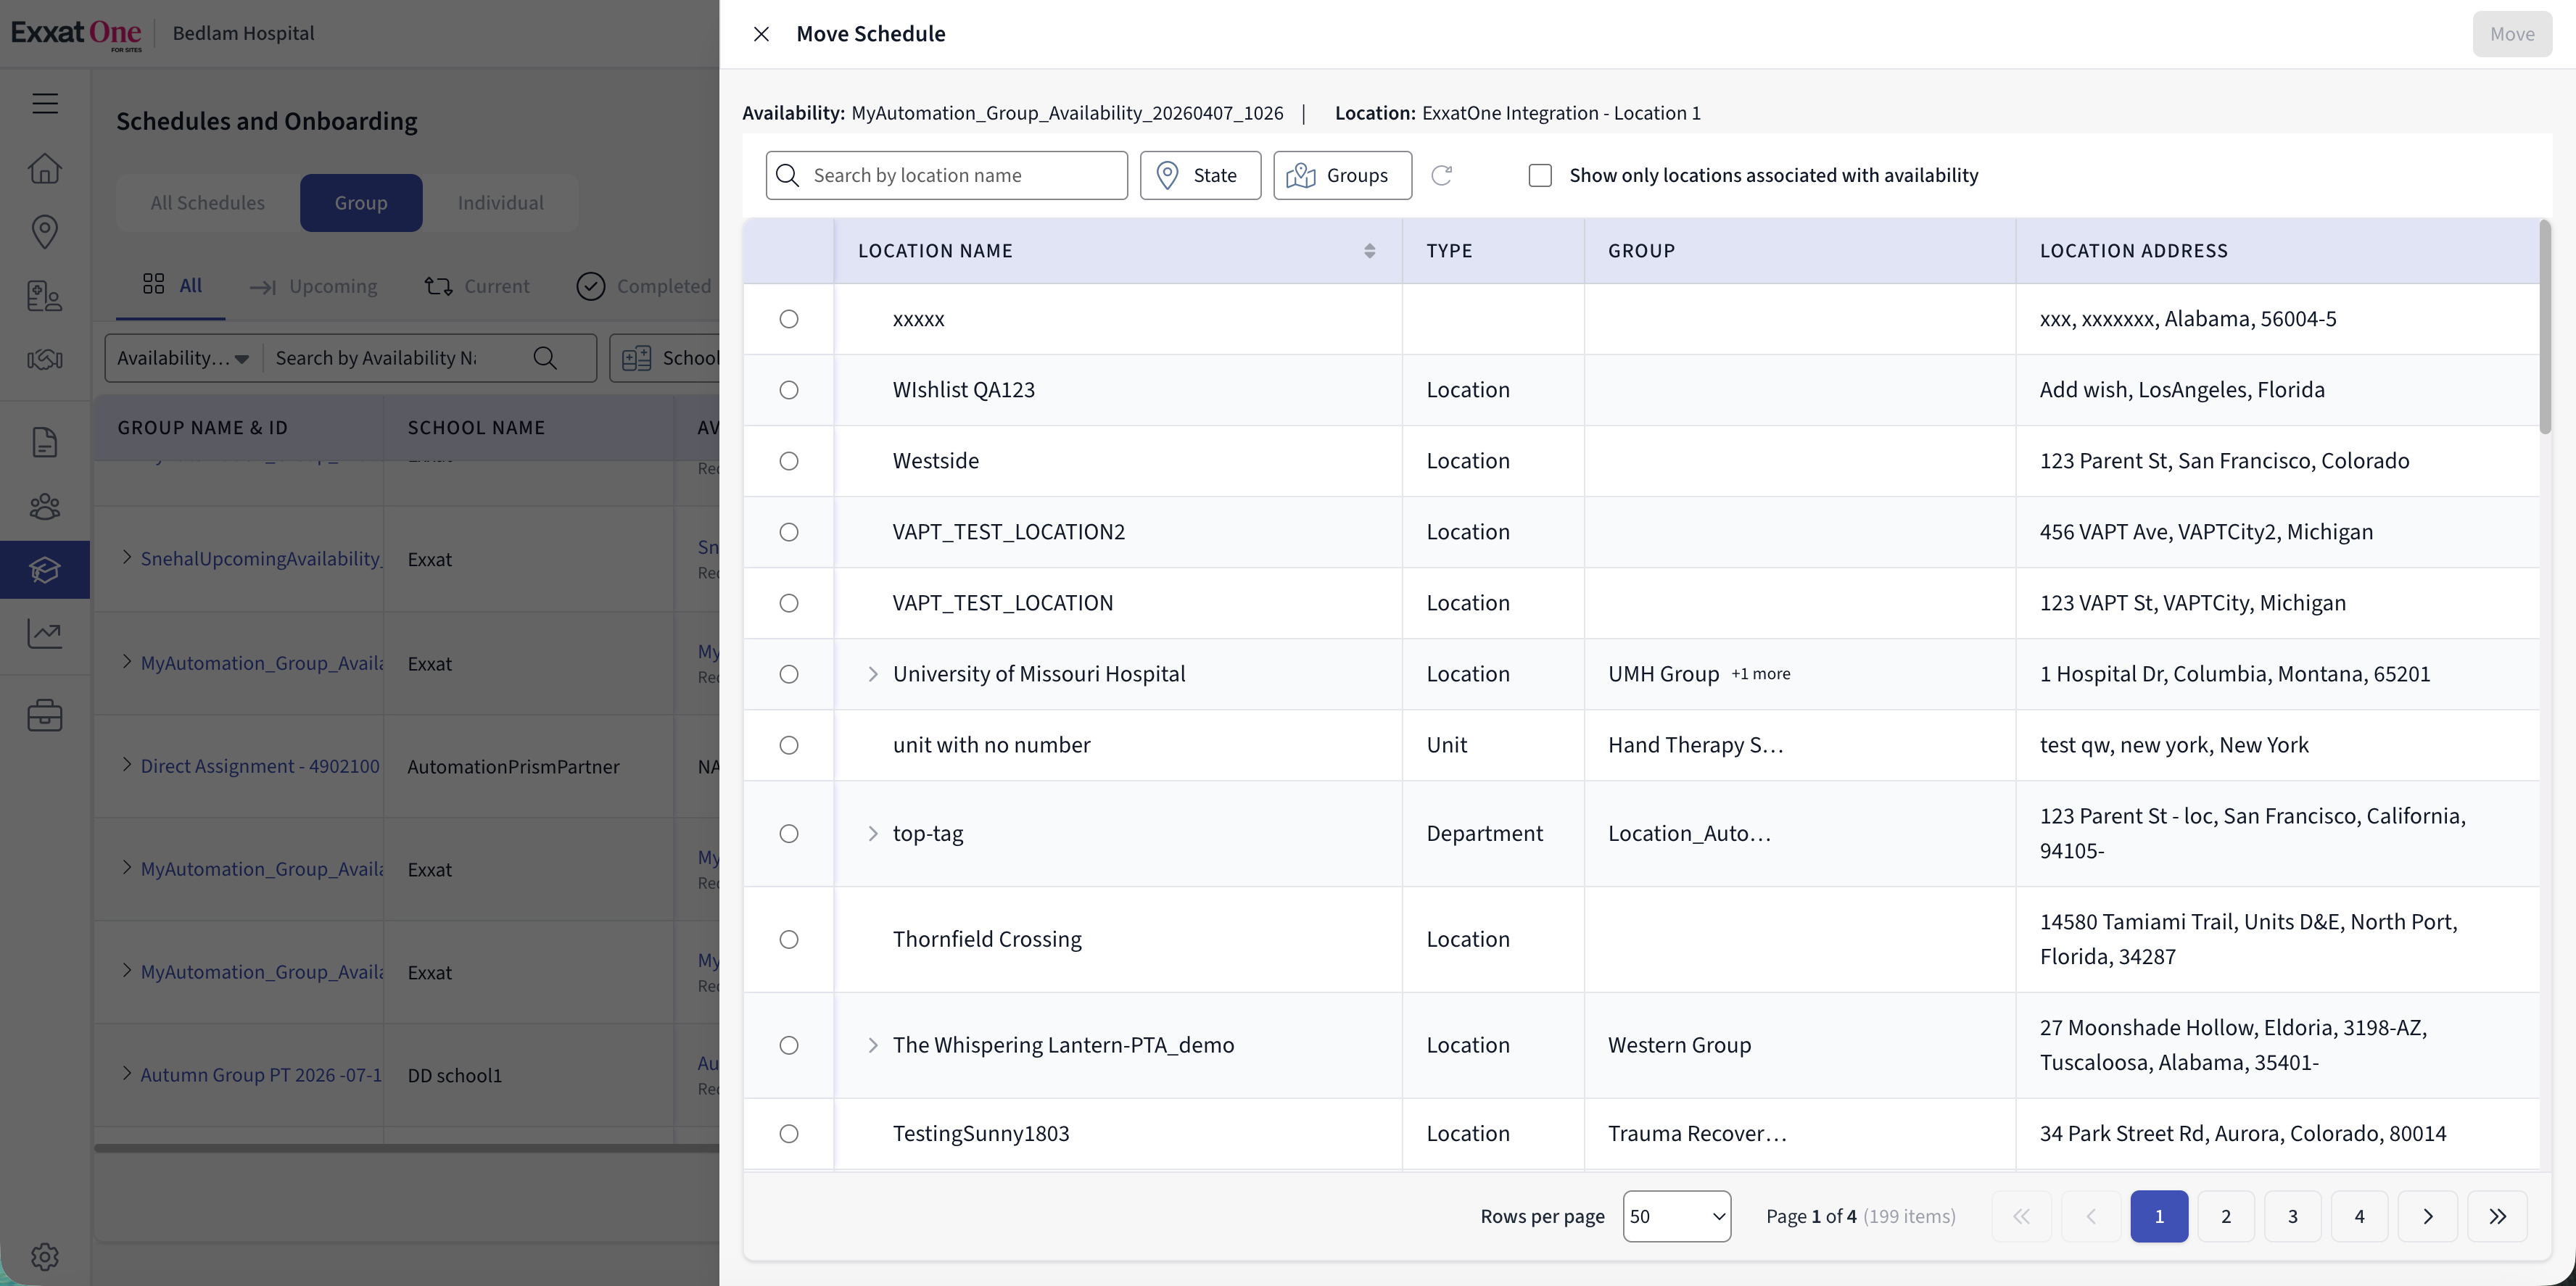The height and width of the screenshot is (1286, 2576).
Task: Select the Westside location radio
Action: click(x=789, y=460)
